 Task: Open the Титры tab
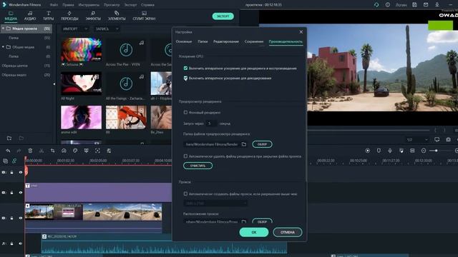[49, 16]
